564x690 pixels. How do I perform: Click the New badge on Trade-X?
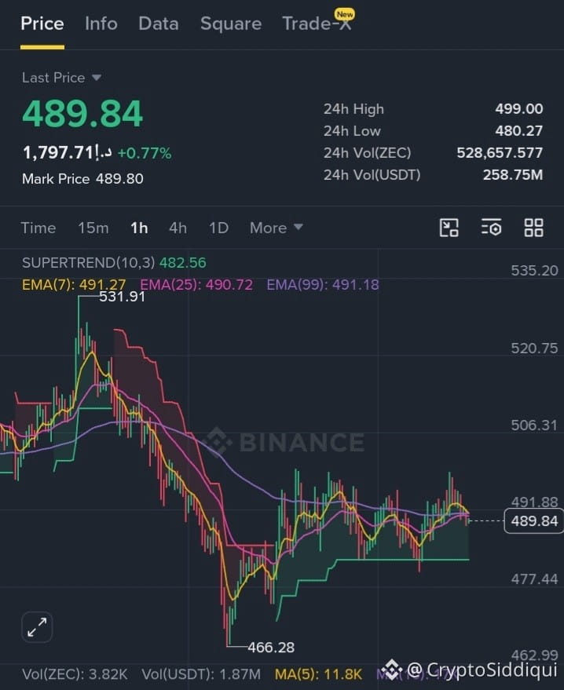coord(345,14)
